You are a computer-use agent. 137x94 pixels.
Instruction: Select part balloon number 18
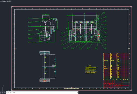tap(106, 44)
